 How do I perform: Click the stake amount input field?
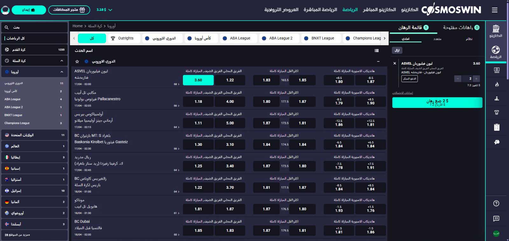[x=467, y=79]
